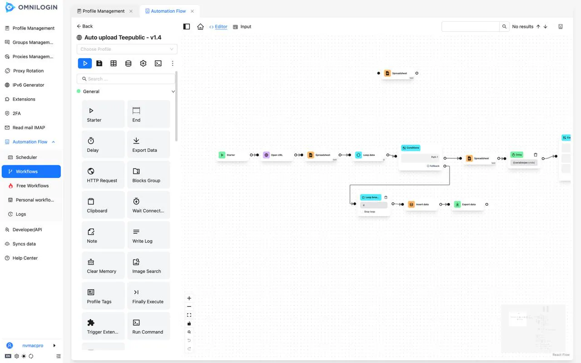
Task: Click the Starter block in the palette
Action: (x=103, y=114)
